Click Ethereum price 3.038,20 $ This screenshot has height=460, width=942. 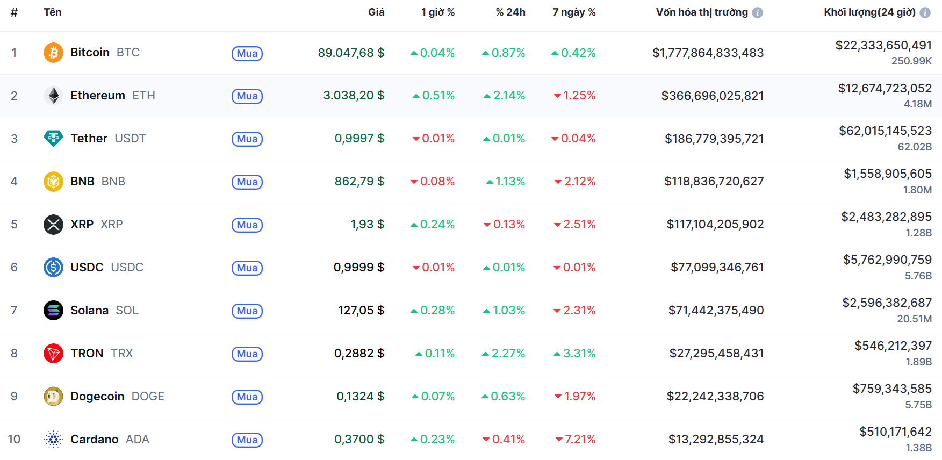(354, 96)
